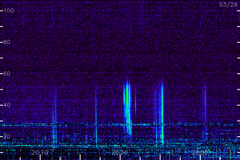The width and height of the screenshot is (240, 160).
Task: Click the 20:10 time axis label
Action: 40,153
